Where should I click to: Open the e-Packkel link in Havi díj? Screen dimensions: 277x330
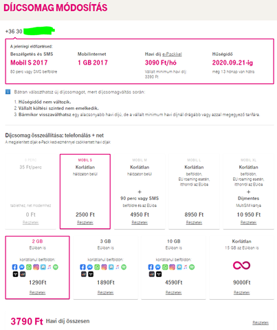coord(172,54)
